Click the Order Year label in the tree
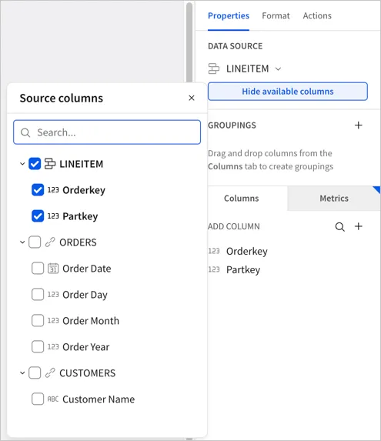This screenshot has width=381, height=441. point(86,347)
